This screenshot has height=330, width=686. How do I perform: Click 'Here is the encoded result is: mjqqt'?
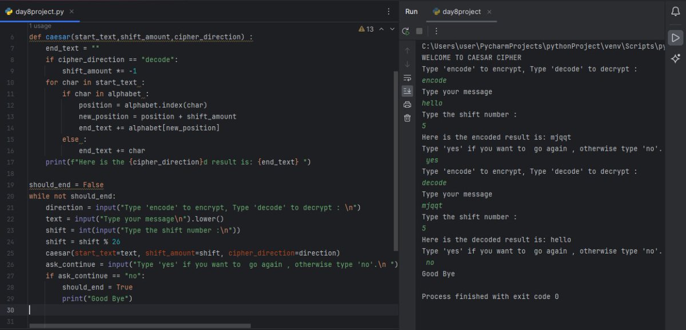click(x=496, y=137)
